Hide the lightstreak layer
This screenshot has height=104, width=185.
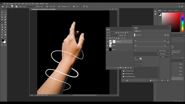click(x=107, y=42)
